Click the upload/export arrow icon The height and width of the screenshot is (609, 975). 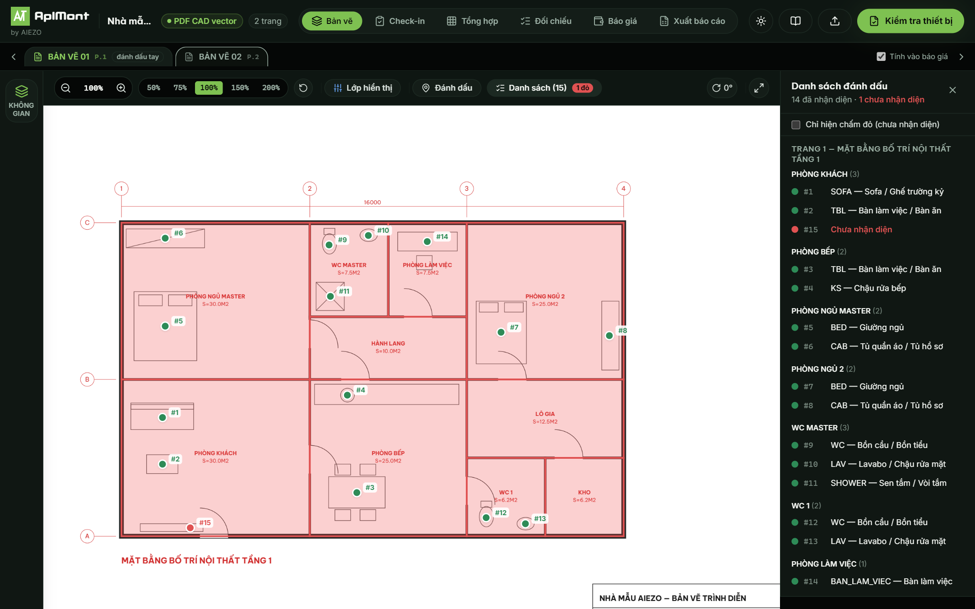(835, 21)
